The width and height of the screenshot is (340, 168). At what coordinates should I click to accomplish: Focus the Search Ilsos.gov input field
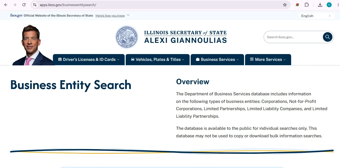coord(293,37)
